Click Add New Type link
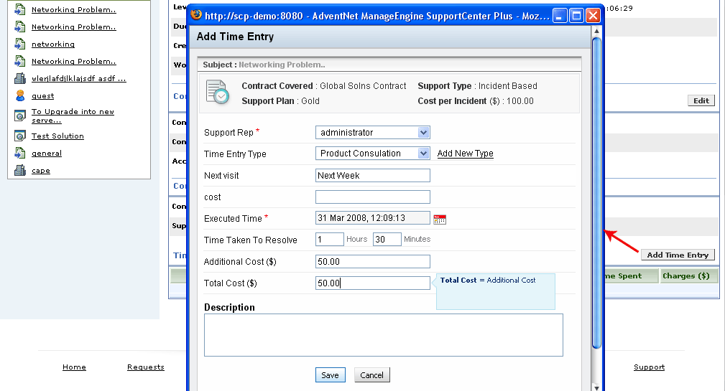Image resolution: width=725 pixels, height=391 pixels. point(465,154)
